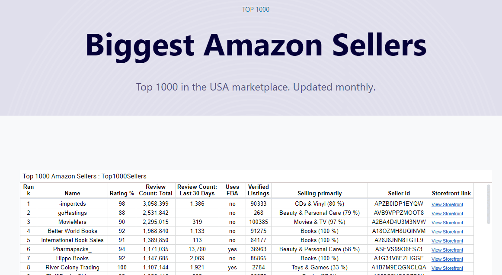The width and height of the screenshot is (502, 275).
Task: Click the Verified Listings column header
Action: [259, 190]
